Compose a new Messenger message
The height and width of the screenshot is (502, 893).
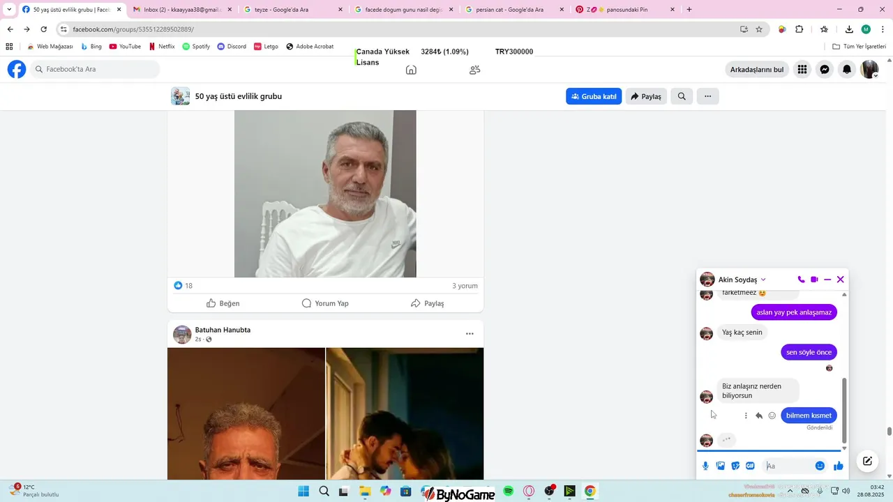coord(867,461)
